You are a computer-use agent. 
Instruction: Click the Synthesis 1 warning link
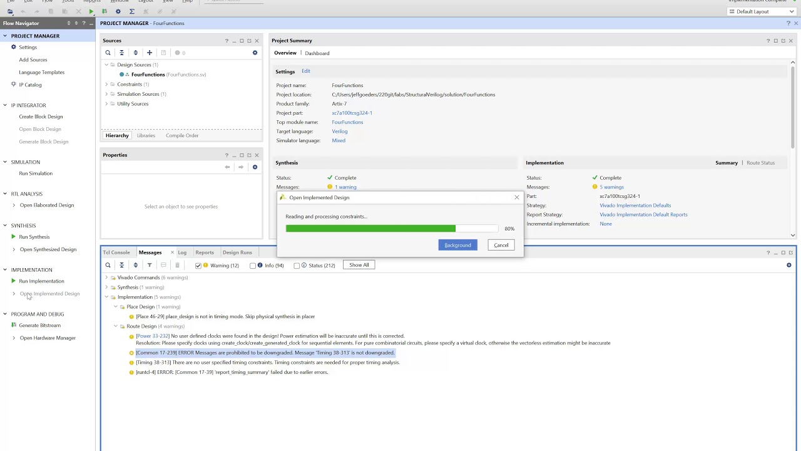tap(345, 187)
